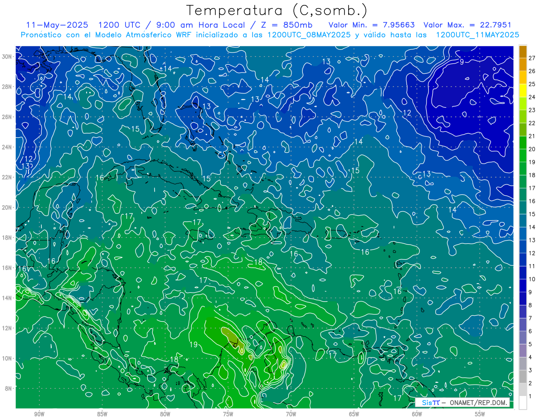544x420 pixels.
Task: Click the number 26 on the color scale legend
Action: click(532, 71)
